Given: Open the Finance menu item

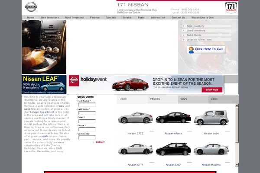Looking at the screenshot, I should [95, 18].
